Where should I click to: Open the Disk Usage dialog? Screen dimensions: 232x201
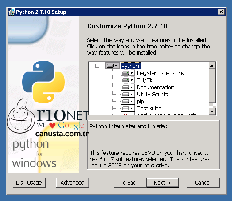[29, 183]
